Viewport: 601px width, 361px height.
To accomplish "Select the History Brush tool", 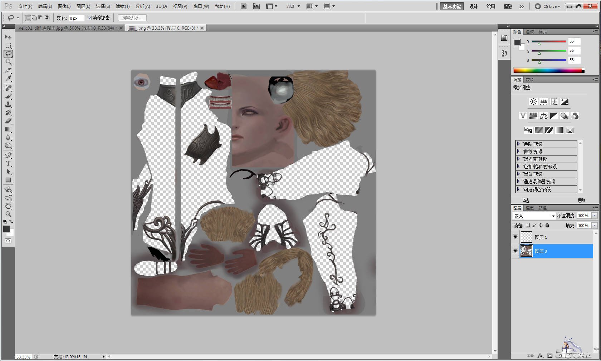I will [8, 113].
